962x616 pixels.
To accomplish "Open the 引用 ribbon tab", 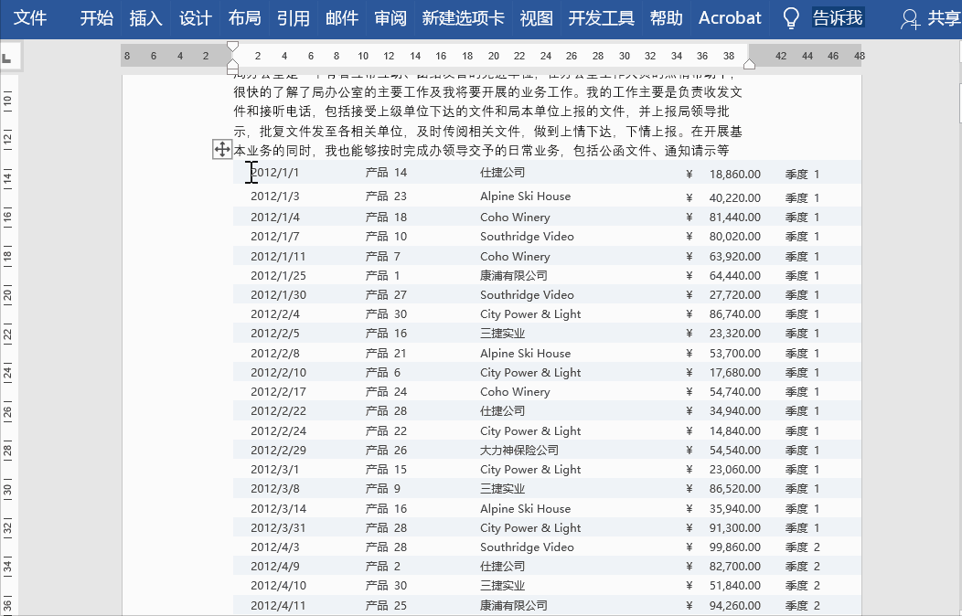I will click(294, 17).
